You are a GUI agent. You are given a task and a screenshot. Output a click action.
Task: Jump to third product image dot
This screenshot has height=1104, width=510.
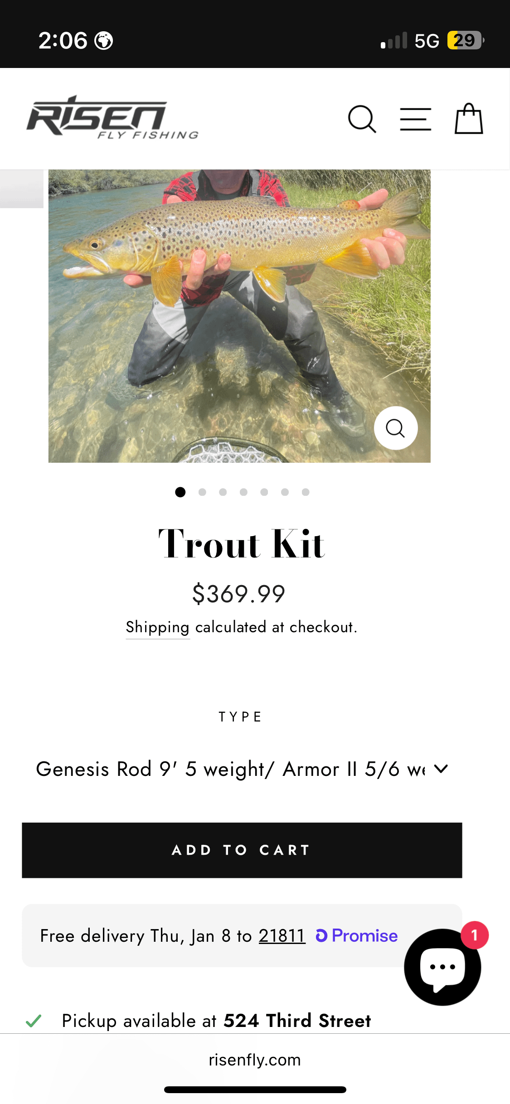coord(223,492)
